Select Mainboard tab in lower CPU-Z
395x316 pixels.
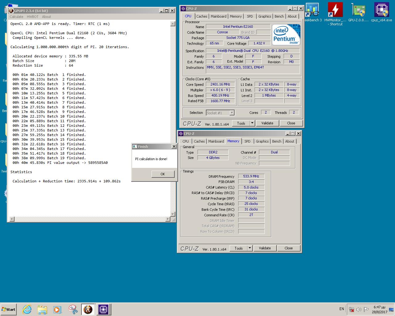tap(216, 141)
